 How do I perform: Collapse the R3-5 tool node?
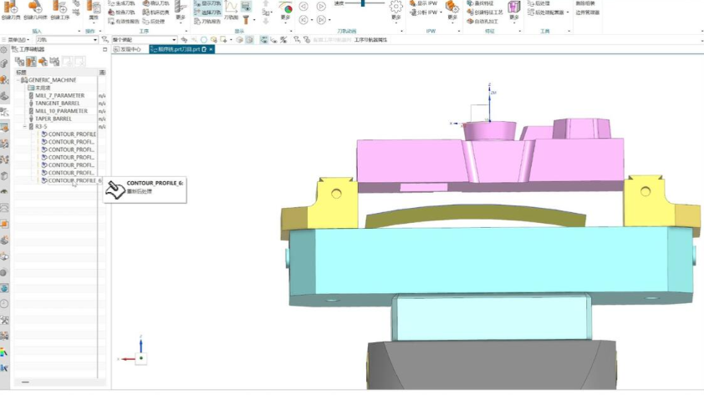(25, 126)
